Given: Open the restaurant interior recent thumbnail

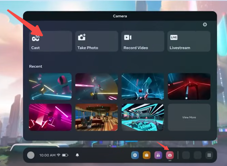Looking at the screenshot, I should coord(96,117).
